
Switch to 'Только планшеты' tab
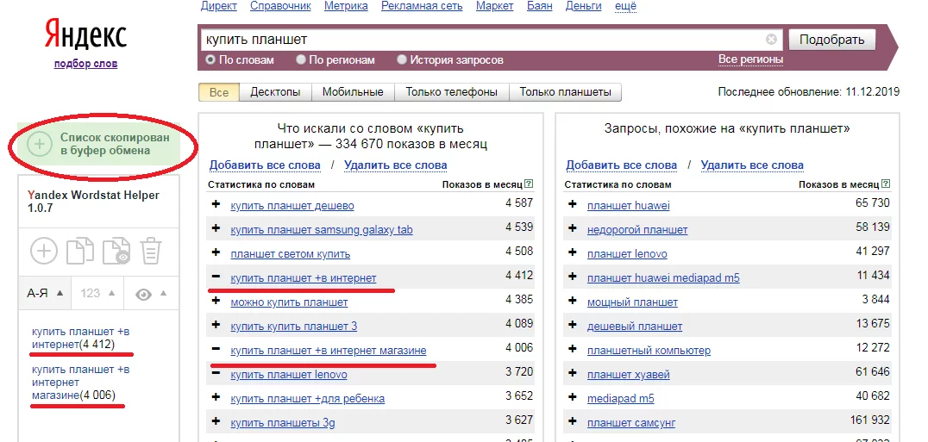tap(565, 92)
